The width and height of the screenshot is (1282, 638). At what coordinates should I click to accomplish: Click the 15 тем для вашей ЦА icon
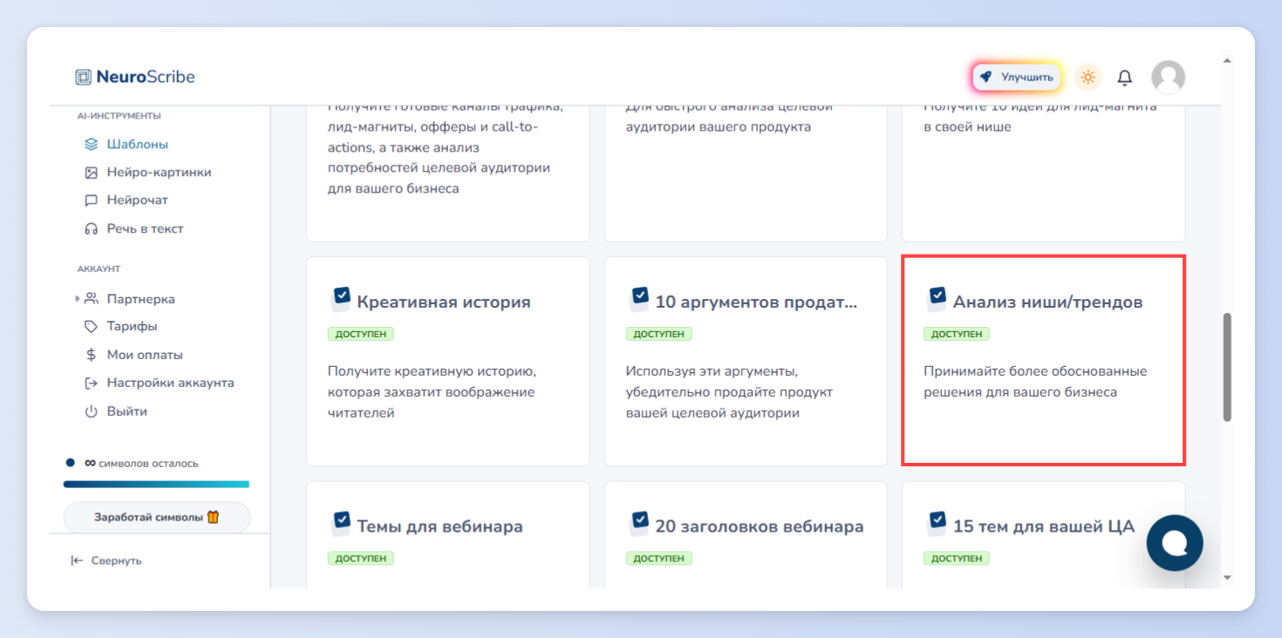pyautogui.click(x=937, y=523)
